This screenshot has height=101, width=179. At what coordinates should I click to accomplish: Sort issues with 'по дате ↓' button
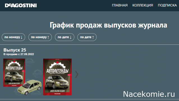click(65, 37)
